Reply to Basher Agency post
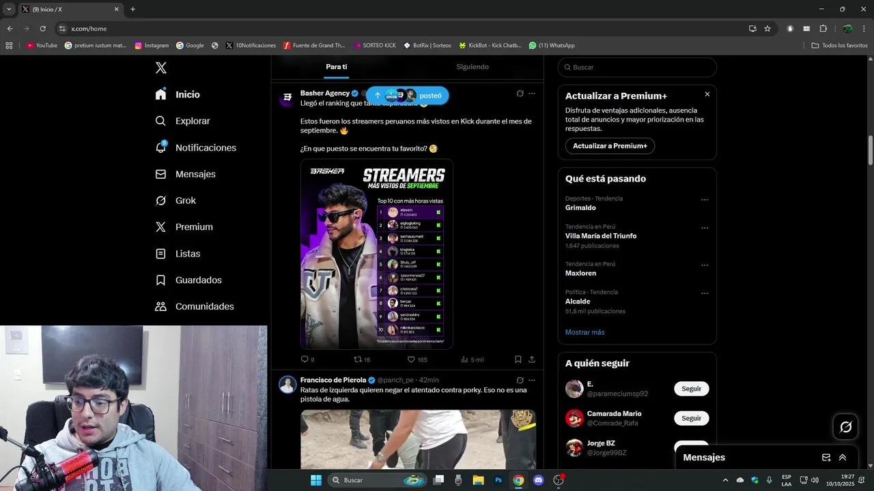874x491 pixels. (x=307, y=359)
